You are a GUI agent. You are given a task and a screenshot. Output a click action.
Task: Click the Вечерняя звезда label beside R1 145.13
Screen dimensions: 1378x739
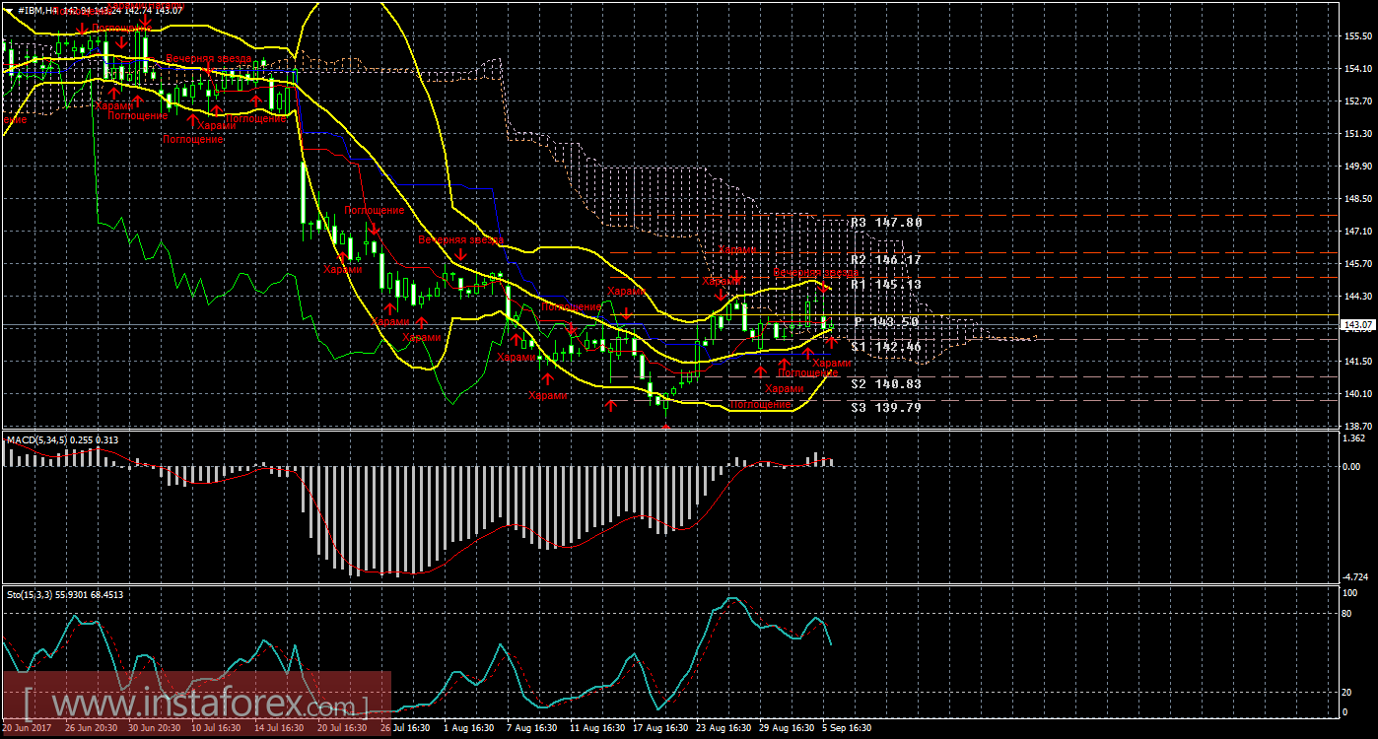[x=816, y=272]
